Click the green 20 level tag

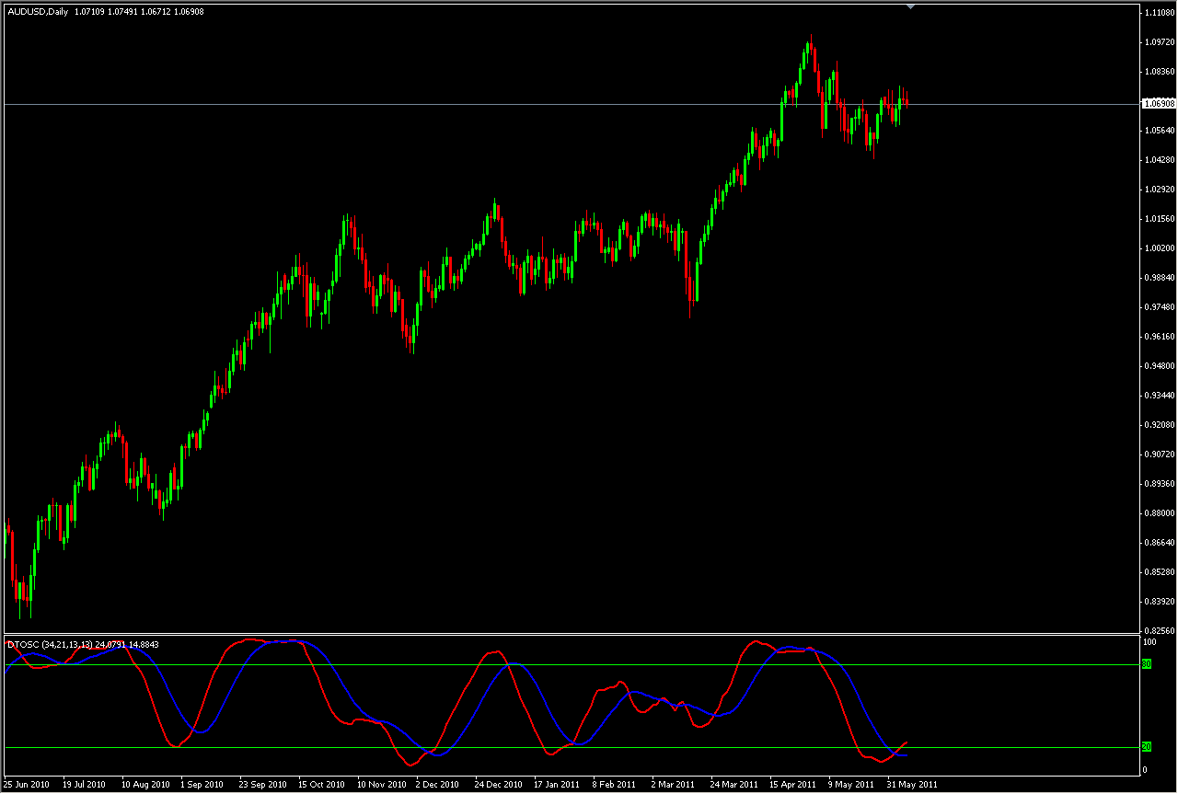pyautogui.click(x=1147, y=746)
